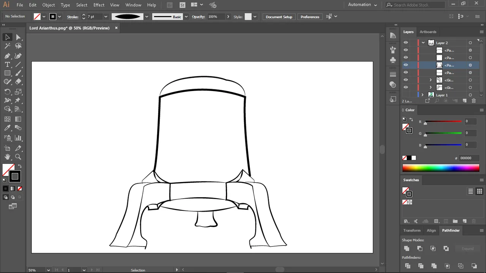486x273 pixels.
Task: Open the Automation workspace dropdown
Action: [362, 5]
